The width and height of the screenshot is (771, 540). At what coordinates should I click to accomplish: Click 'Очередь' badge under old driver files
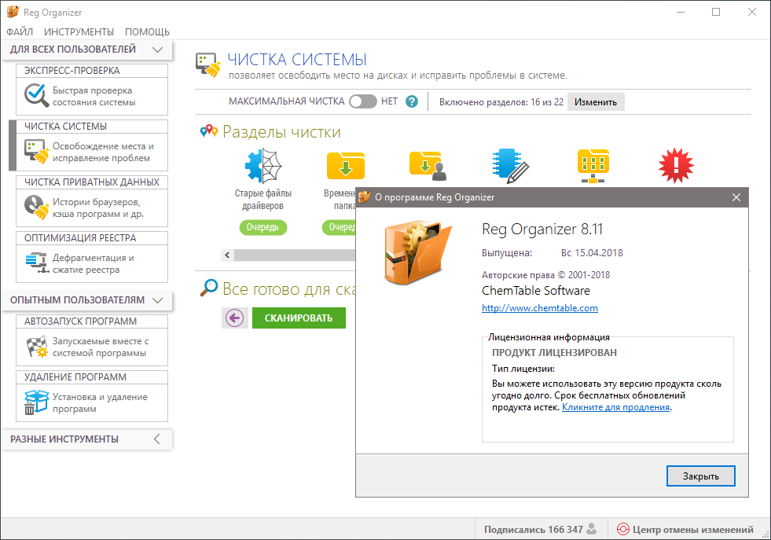coord(263,227)
